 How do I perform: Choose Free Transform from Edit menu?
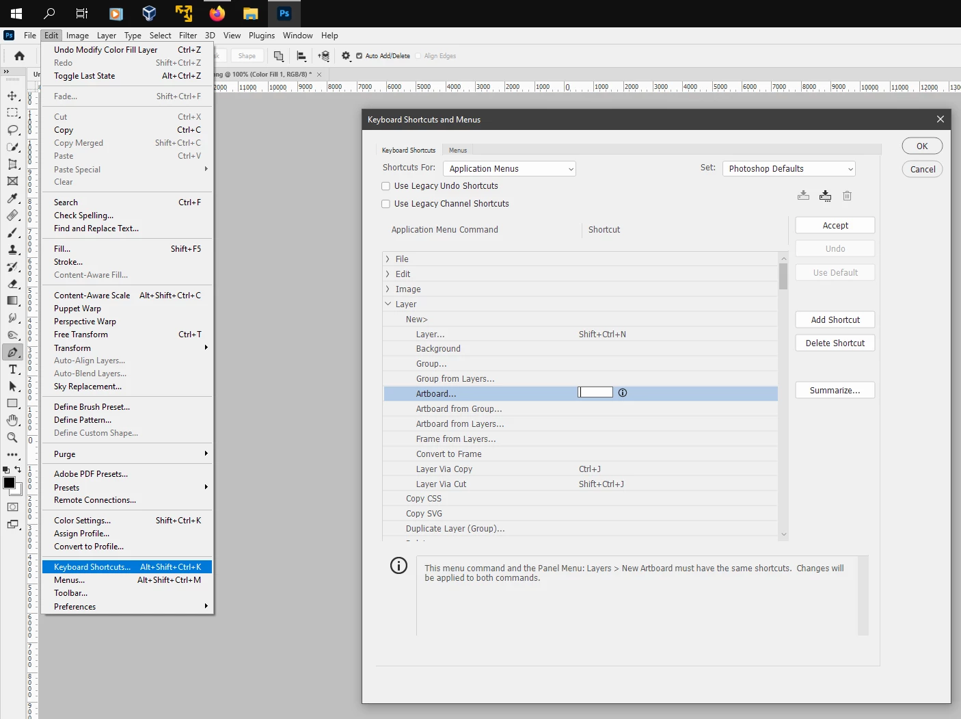(127, 335)
